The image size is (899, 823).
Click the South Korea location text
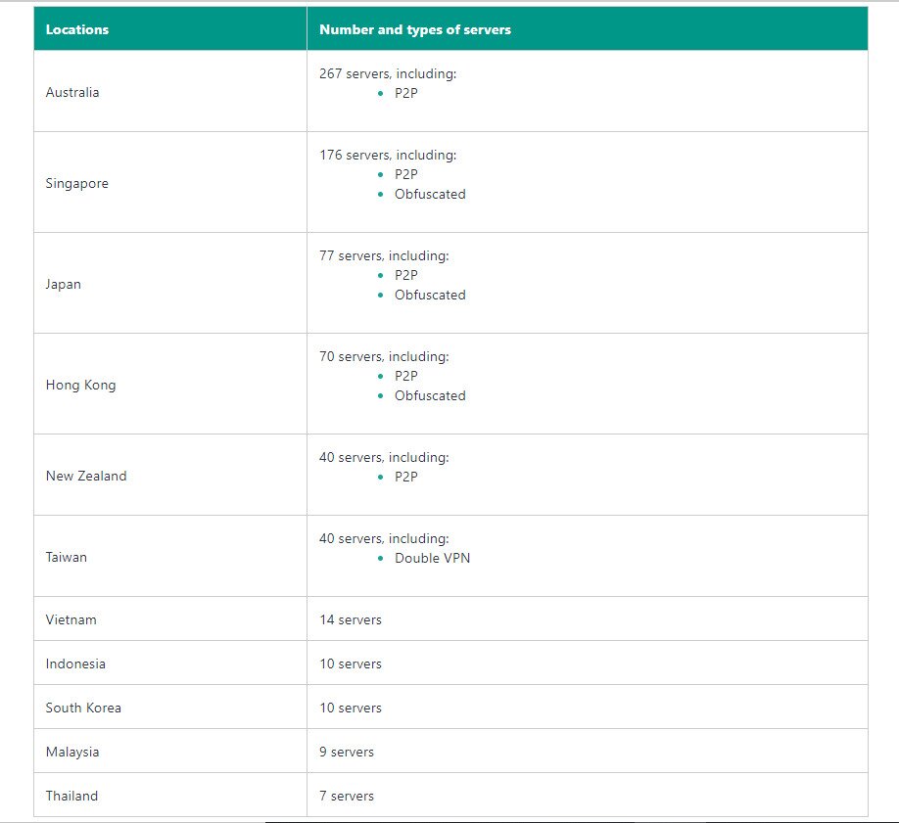83,708
